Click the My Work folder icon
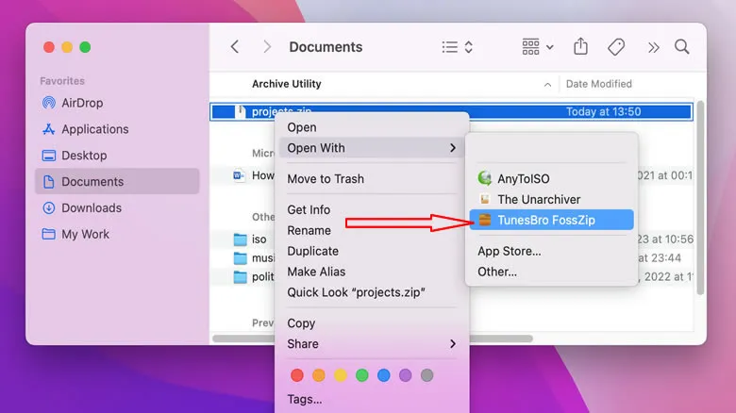This screenshot has height=413, width=736. (x=49, y=234)
